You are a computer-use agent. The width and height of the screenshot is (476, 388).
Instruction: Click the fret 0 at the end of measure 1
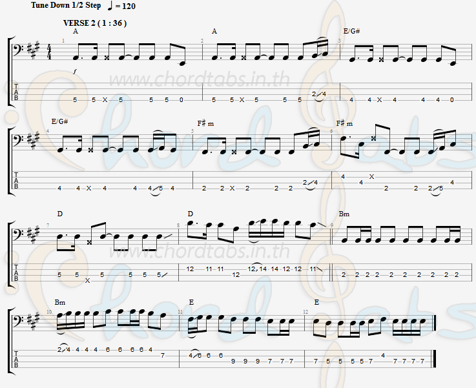[x=181, y=100]
